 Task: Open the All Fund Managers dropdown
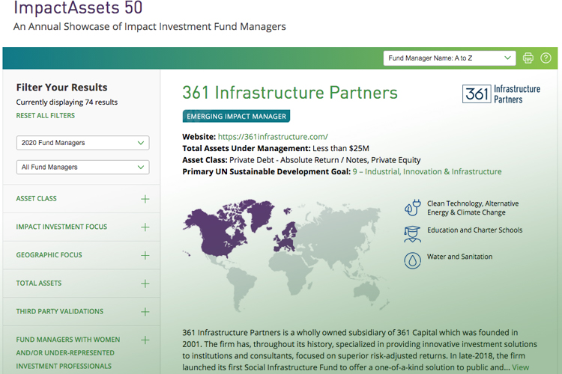pos(82,167)
